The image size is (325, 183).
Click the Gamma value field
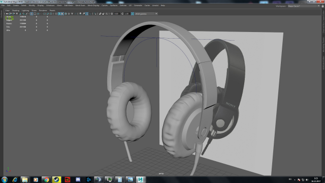point(127,14)
